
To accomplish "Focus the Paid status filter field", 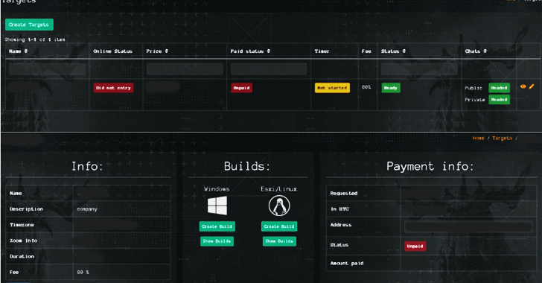I will point(269,69).
